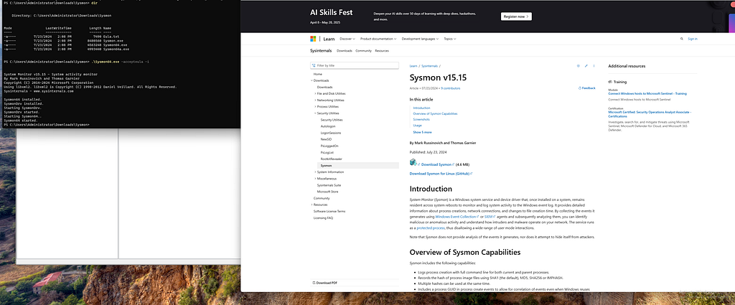Screen dimensions: 735x305
Task: Click the filter icon in title box
Action: click(314, 65)
